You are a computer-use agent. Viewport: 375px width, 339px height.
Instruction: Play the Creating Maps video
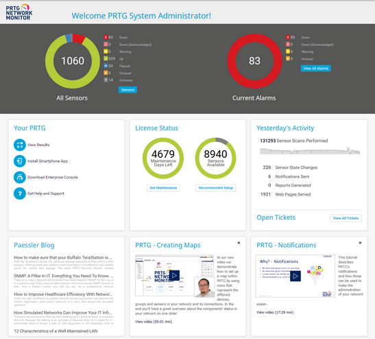[174, 276]
